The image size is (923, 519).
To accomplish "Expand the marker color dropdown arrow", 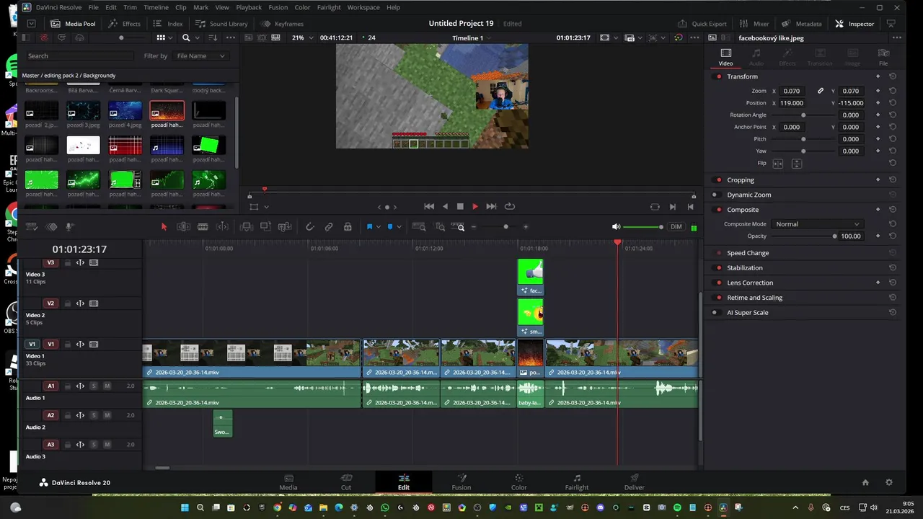I will point(399,227).
